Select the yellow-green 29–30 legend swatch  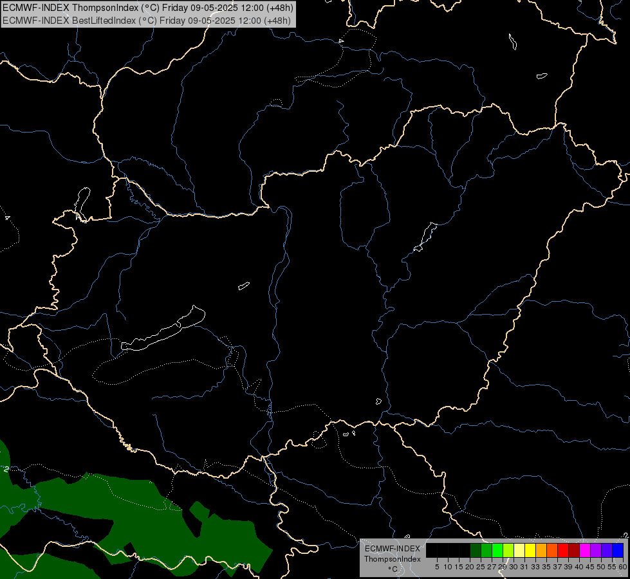[x=508, y=550]
